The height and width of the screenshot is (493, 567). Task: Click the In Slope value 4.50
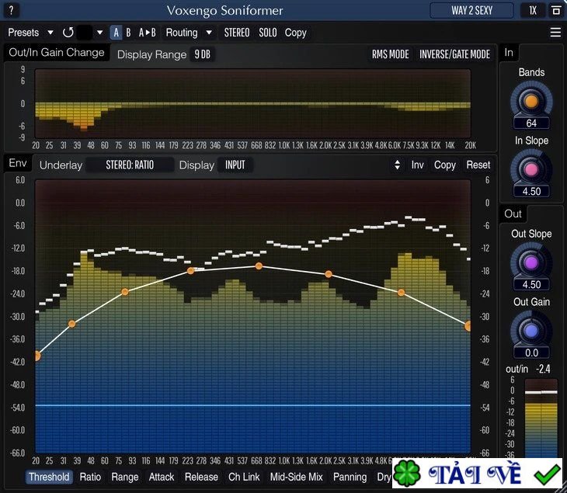531,191
